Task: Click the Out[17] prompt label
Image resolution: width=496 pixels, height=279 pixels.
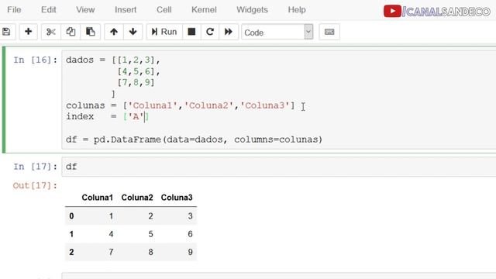Action: (35, 186)
